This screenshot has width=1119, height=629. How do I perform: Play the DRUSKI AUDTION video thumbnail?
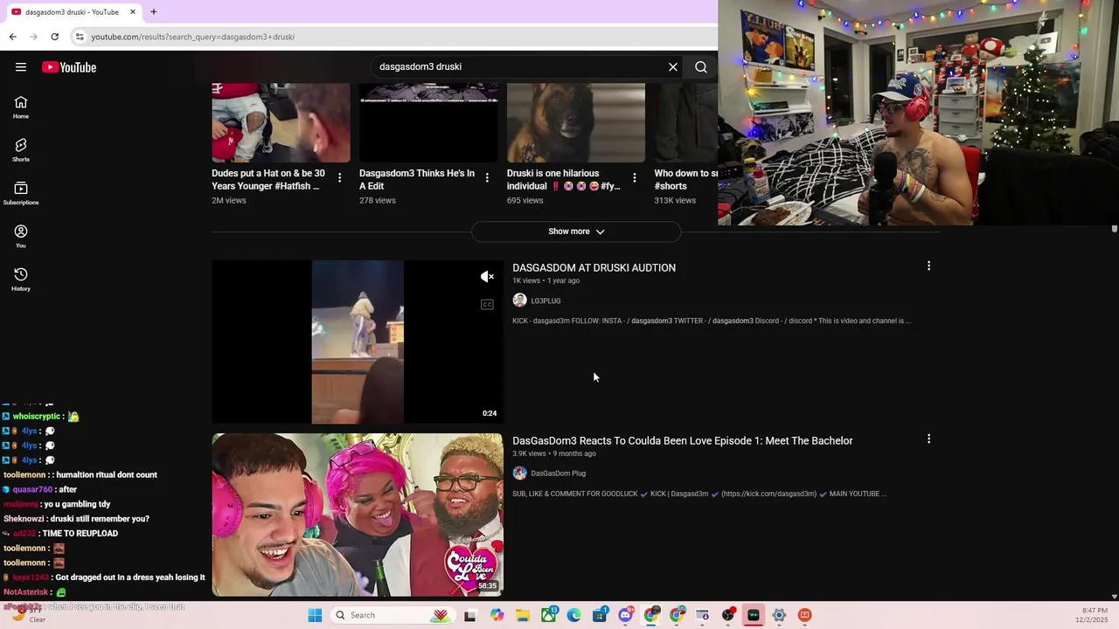point(358,342)
